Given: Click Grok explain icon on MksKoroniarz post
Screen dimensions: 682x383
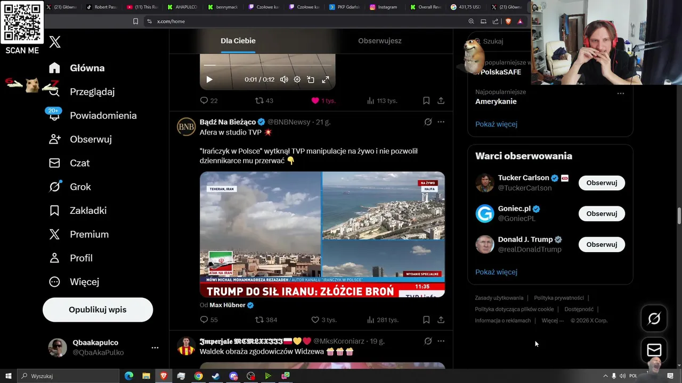Looking at the screenshot, I should (x=428, y=341).
